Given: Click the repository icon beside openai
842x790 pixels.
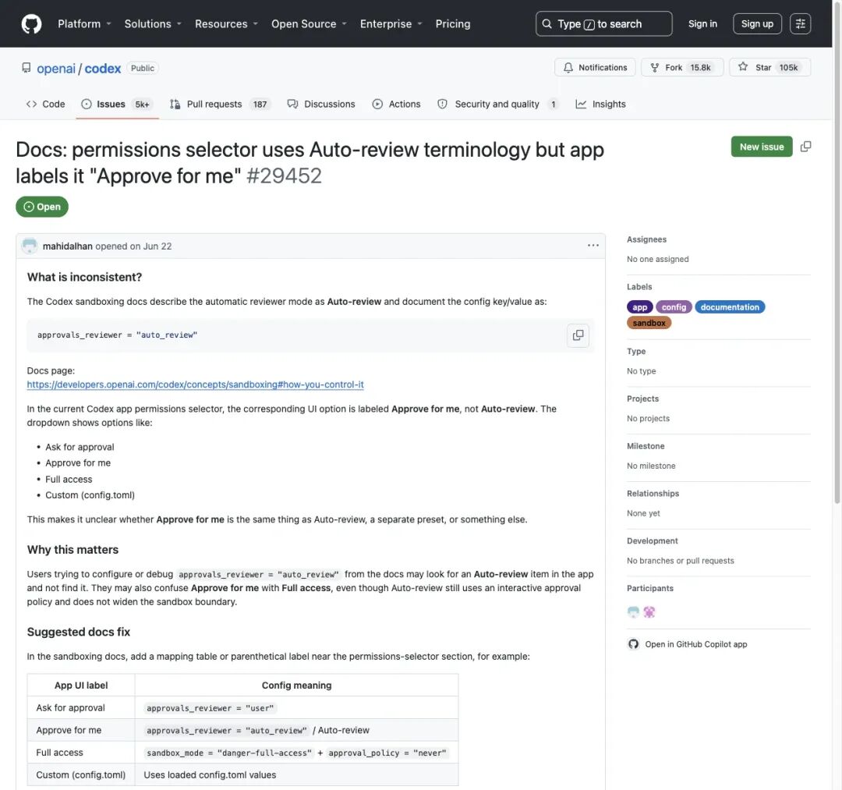Looking at the screenshot, I should 27,68.
